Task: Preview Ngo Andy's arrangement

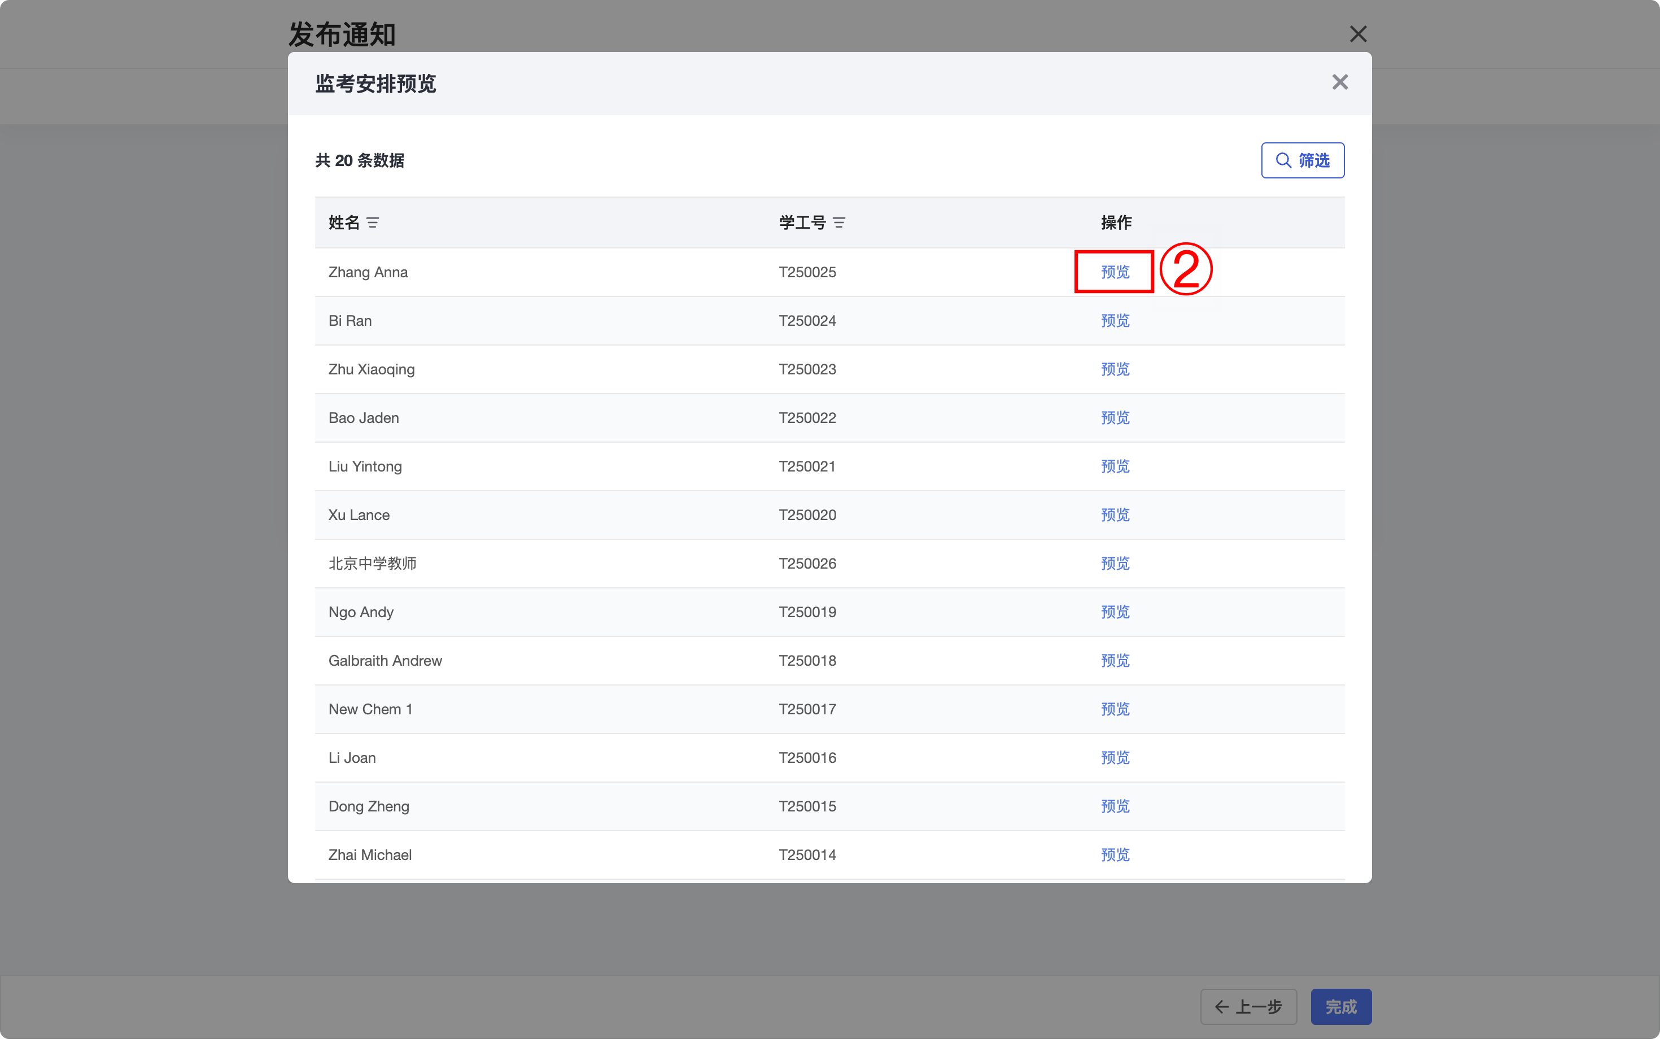Action: 1115,612
